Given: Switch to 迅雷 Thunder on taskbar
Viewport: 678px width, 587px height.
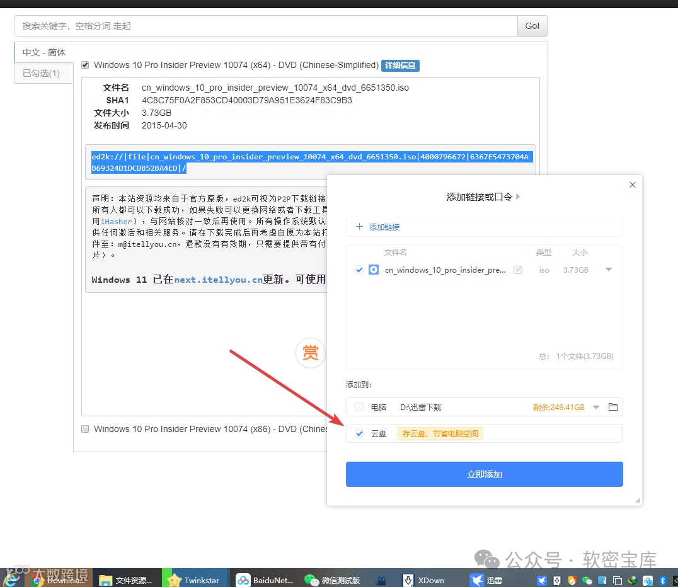Looking at the screenshot, I should click(487, 580).
